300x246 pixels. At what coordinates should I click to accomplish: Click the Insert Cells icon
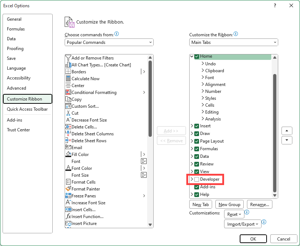(x=68, y=209)
